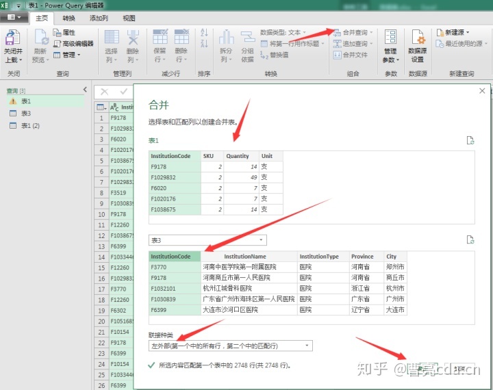Open the New Source (新建源) menu
Screen dimensions: 493x390
point(453,32)
